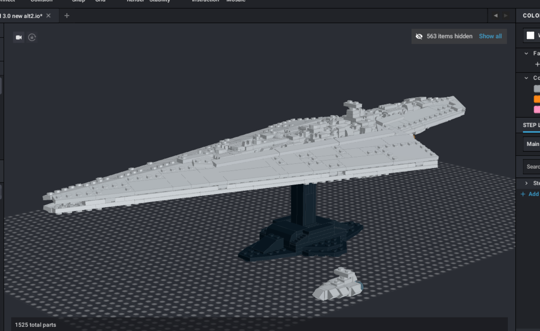
Task: Collapse the 'Fa...' favorites section chevron
Action: point(526,53)
